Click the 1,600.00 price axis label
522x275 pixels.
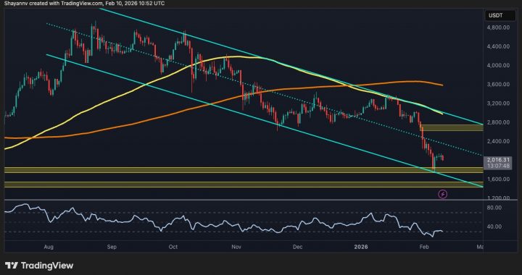(497, 179)
